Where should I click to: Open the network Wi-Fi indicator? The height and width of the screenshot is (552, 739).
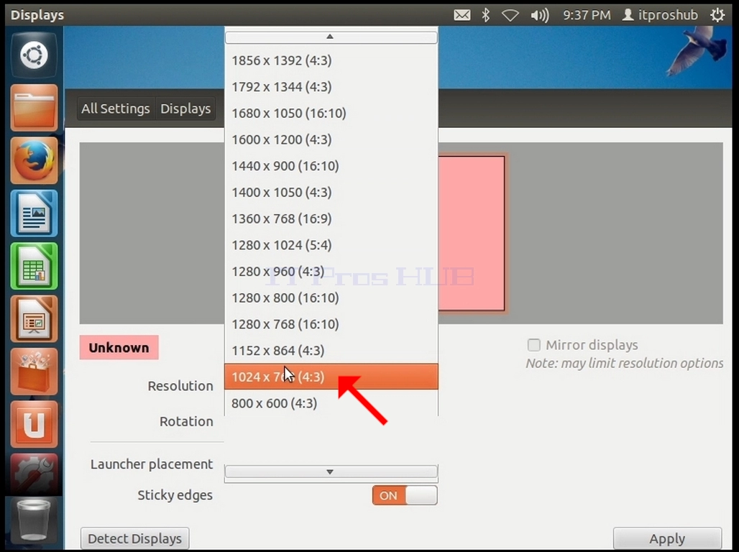click(510, 16)
